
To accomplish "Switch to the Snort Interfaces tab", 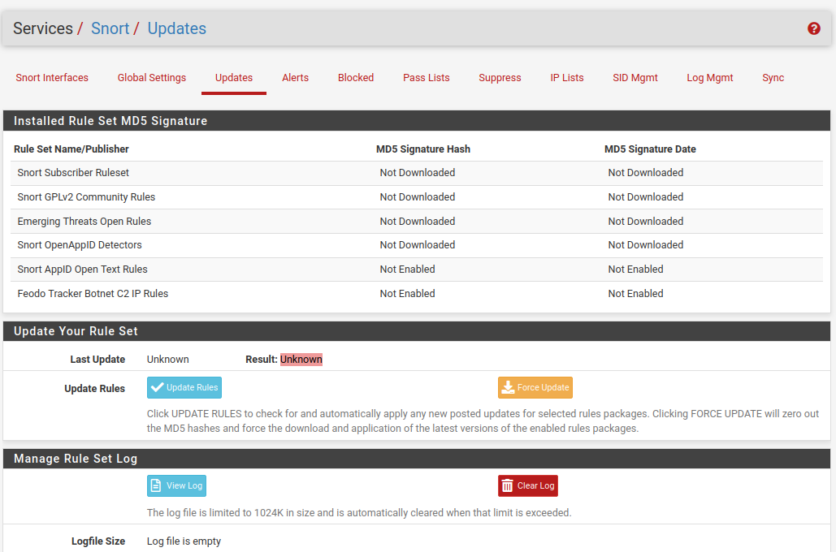I will click(x=52, y=77).
